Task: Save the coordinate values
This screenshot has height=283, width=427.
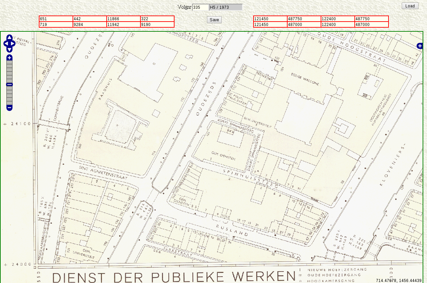Action: (214, 20)
